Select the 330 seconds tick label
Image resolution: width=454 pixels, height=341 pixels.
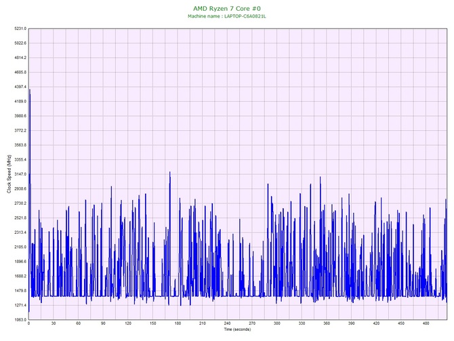click(x=302, y=323)
